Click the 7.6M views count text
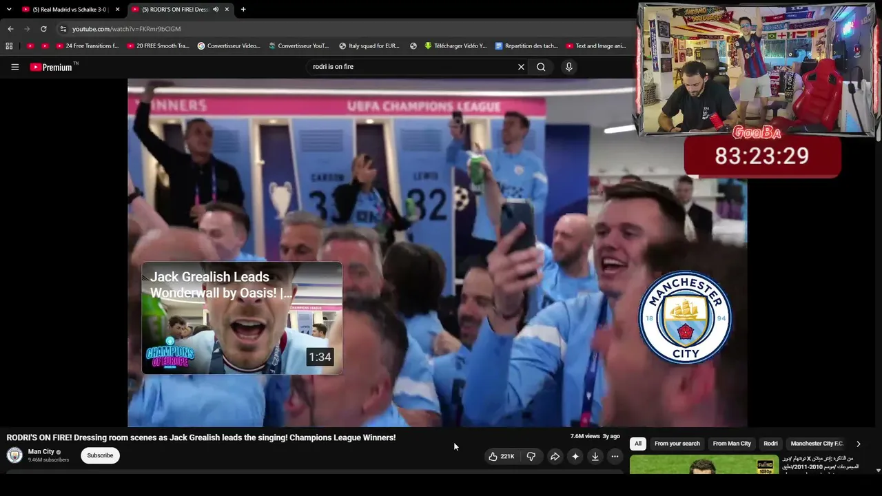The width and height of the screenshot is (882, 496). tap(585, 436)
